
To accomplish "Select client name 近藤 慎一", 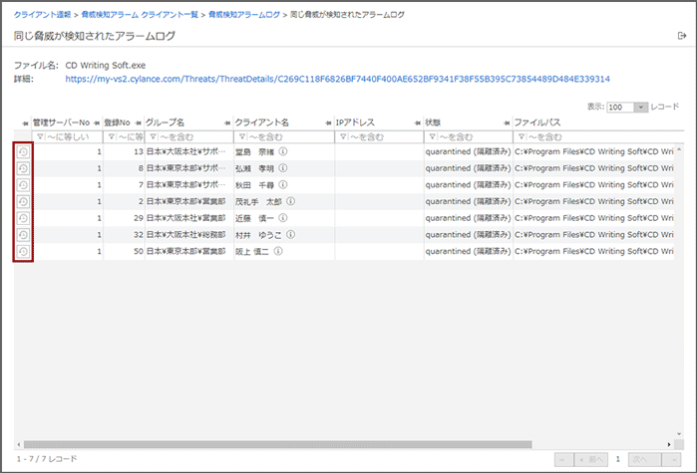I will pos(255,218).
